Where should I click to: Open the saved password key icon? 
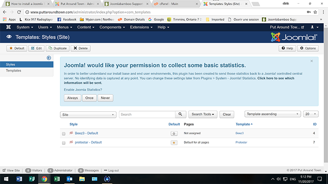coord(309,12)
